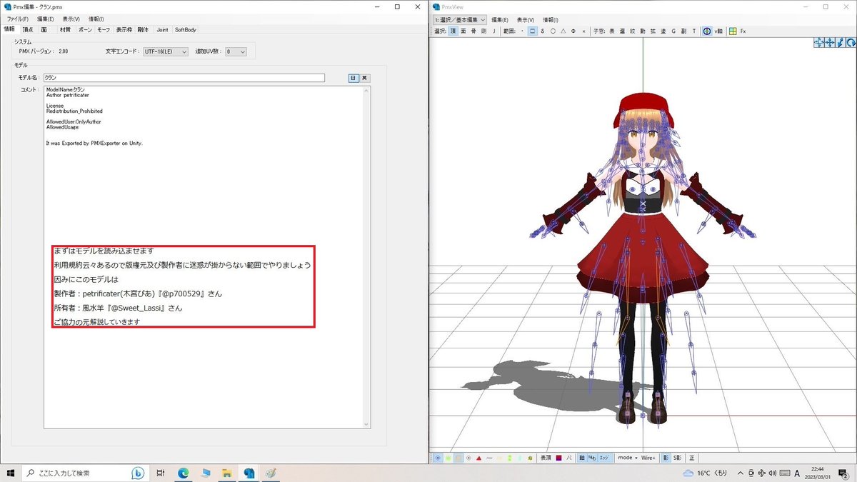Toggle 骨 bone selection in PmxView
This screenshot has width=857, height=482.
[x=473, y=31]
